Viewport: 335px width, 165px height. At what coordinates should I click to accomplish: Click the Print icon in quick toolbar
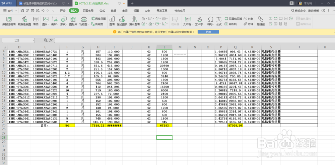[x=33, y=10]
